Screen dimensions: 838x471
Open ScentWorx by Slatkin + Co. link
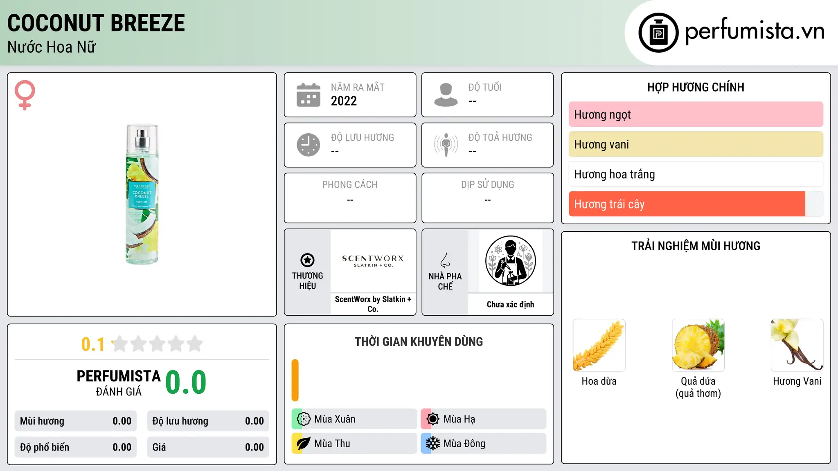[x=373, y=304]
